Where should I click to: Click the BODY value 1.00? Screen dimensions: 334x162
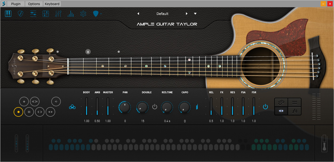(x=86, y=121)
